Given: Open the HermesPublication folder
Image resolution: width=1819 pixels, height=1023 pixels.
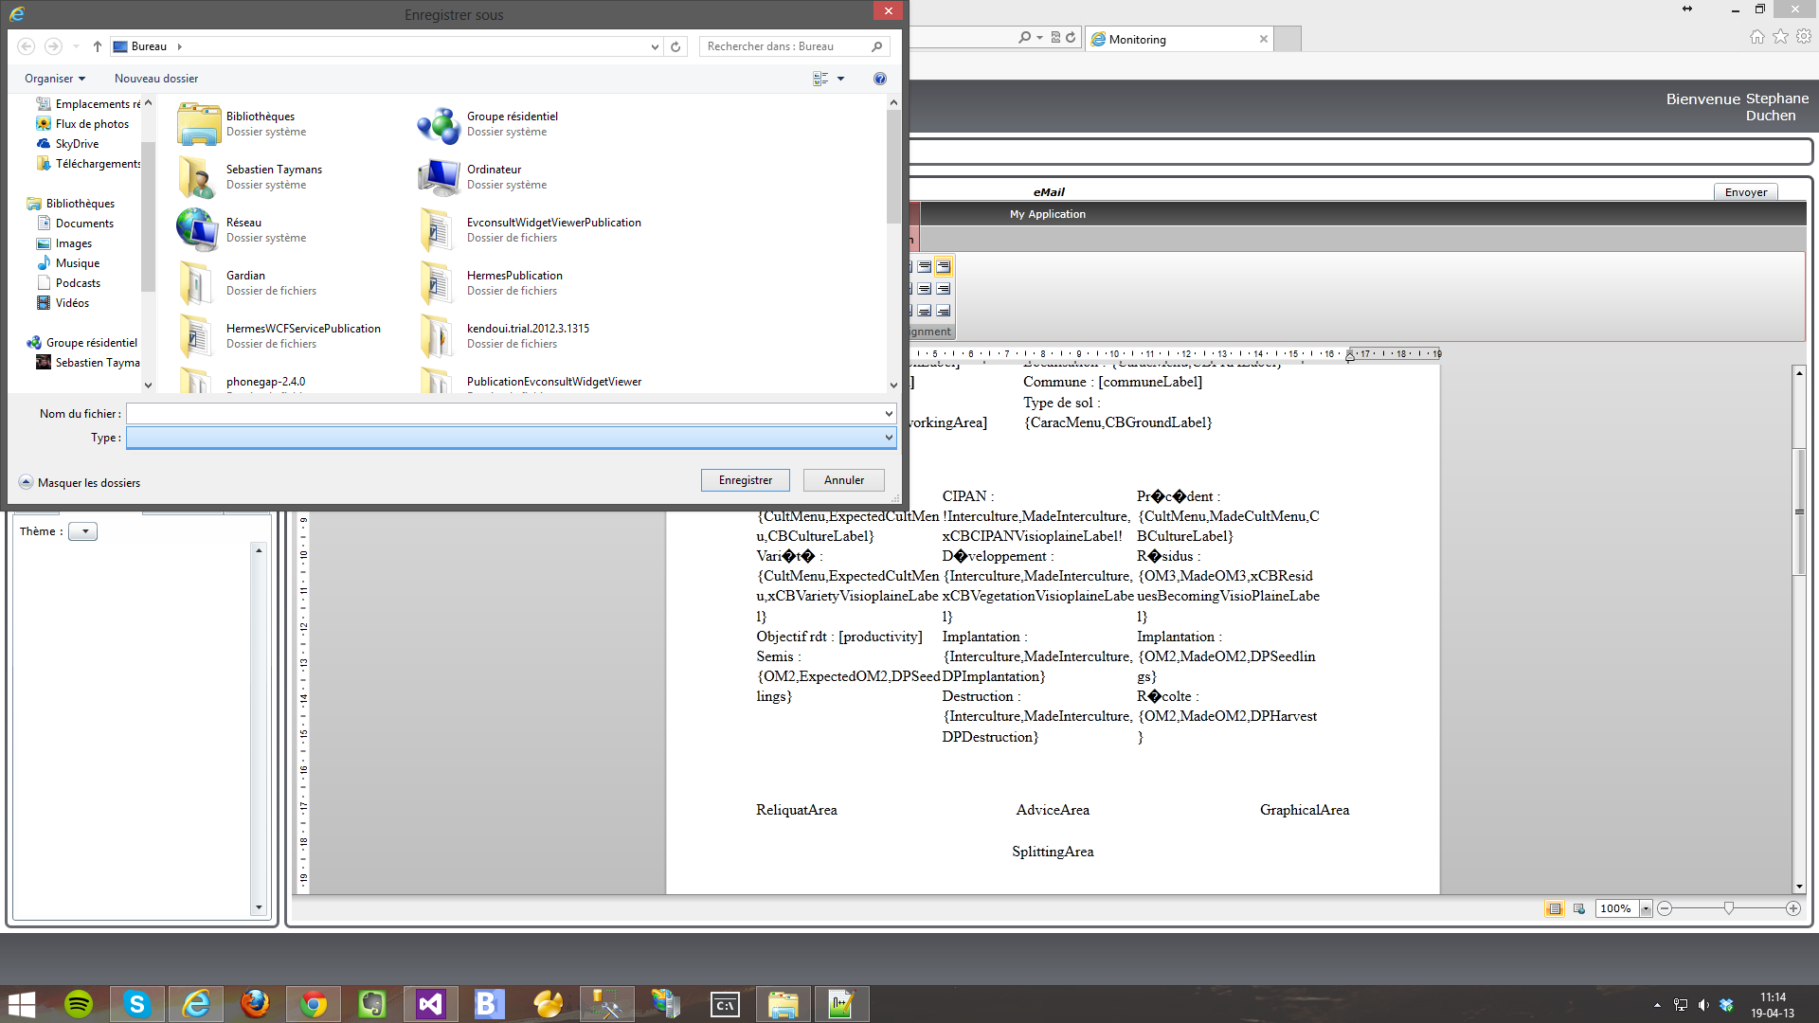Looking at the screenshot, I should [513, 276].
